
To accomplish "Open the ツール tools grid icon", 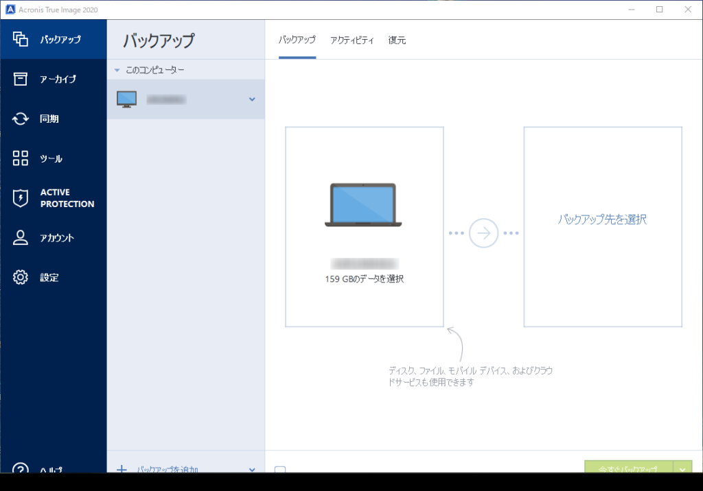I will (20, 158).
